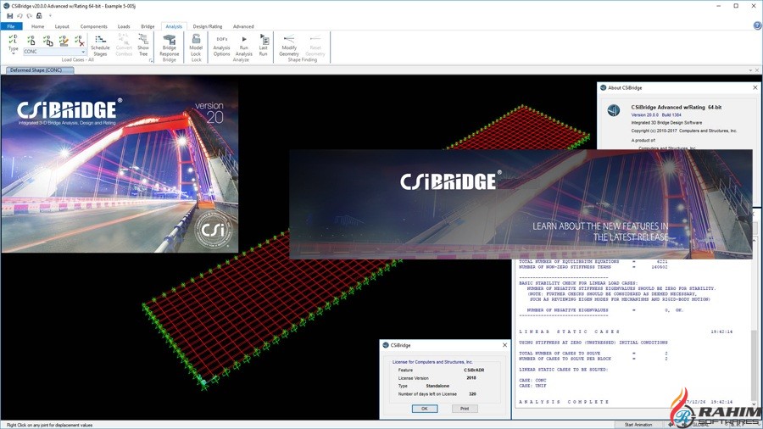Click the Save icon in quick access toolbar
The height and width of the screenshot is (429, 763).
9,15
